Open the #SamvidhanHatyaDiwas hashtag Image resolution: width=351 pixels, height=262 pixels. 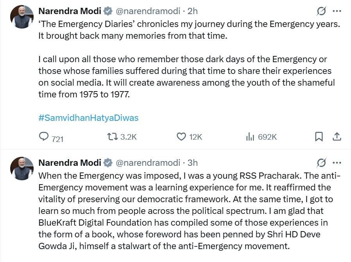click(88, 118)
